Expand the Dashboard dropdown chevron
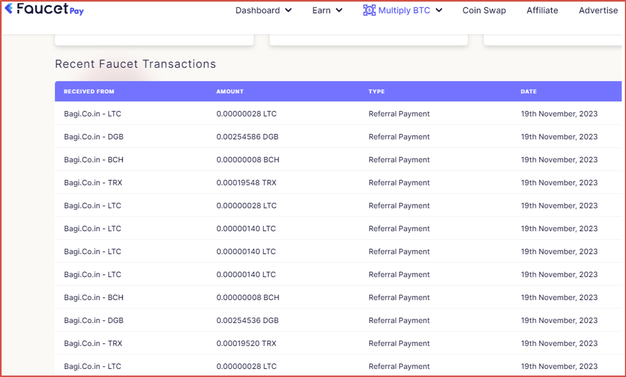Image resolution: width=626 pixels, height=377 pixels. [x=288, y=10]
